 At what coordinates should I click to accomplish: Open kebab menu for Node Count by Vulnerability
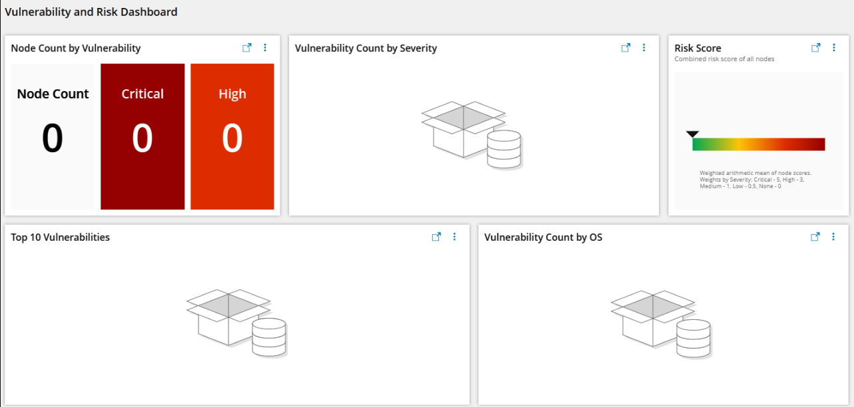(x=265, y=48)
